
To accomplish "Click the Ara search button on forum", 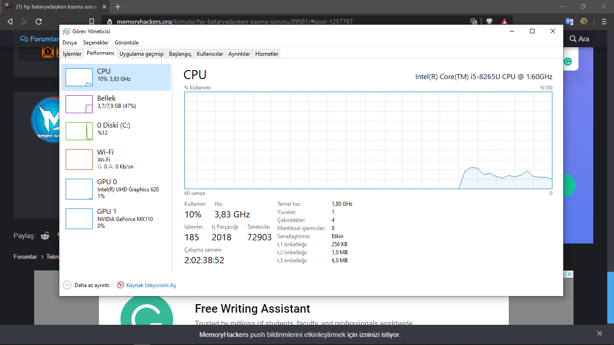I will click(579, 39).
